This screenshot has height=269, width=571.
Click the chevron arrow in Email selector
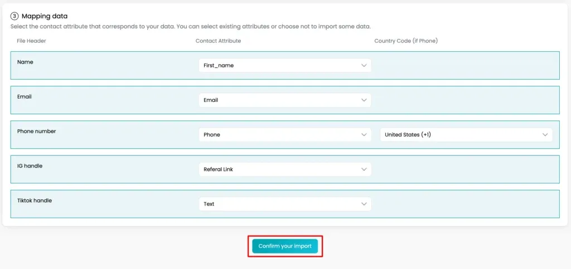(x=364, y=100)
